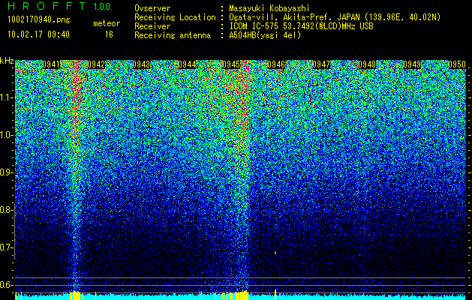
Task: Click the meteor count value 16
Action: coord(109,34)
